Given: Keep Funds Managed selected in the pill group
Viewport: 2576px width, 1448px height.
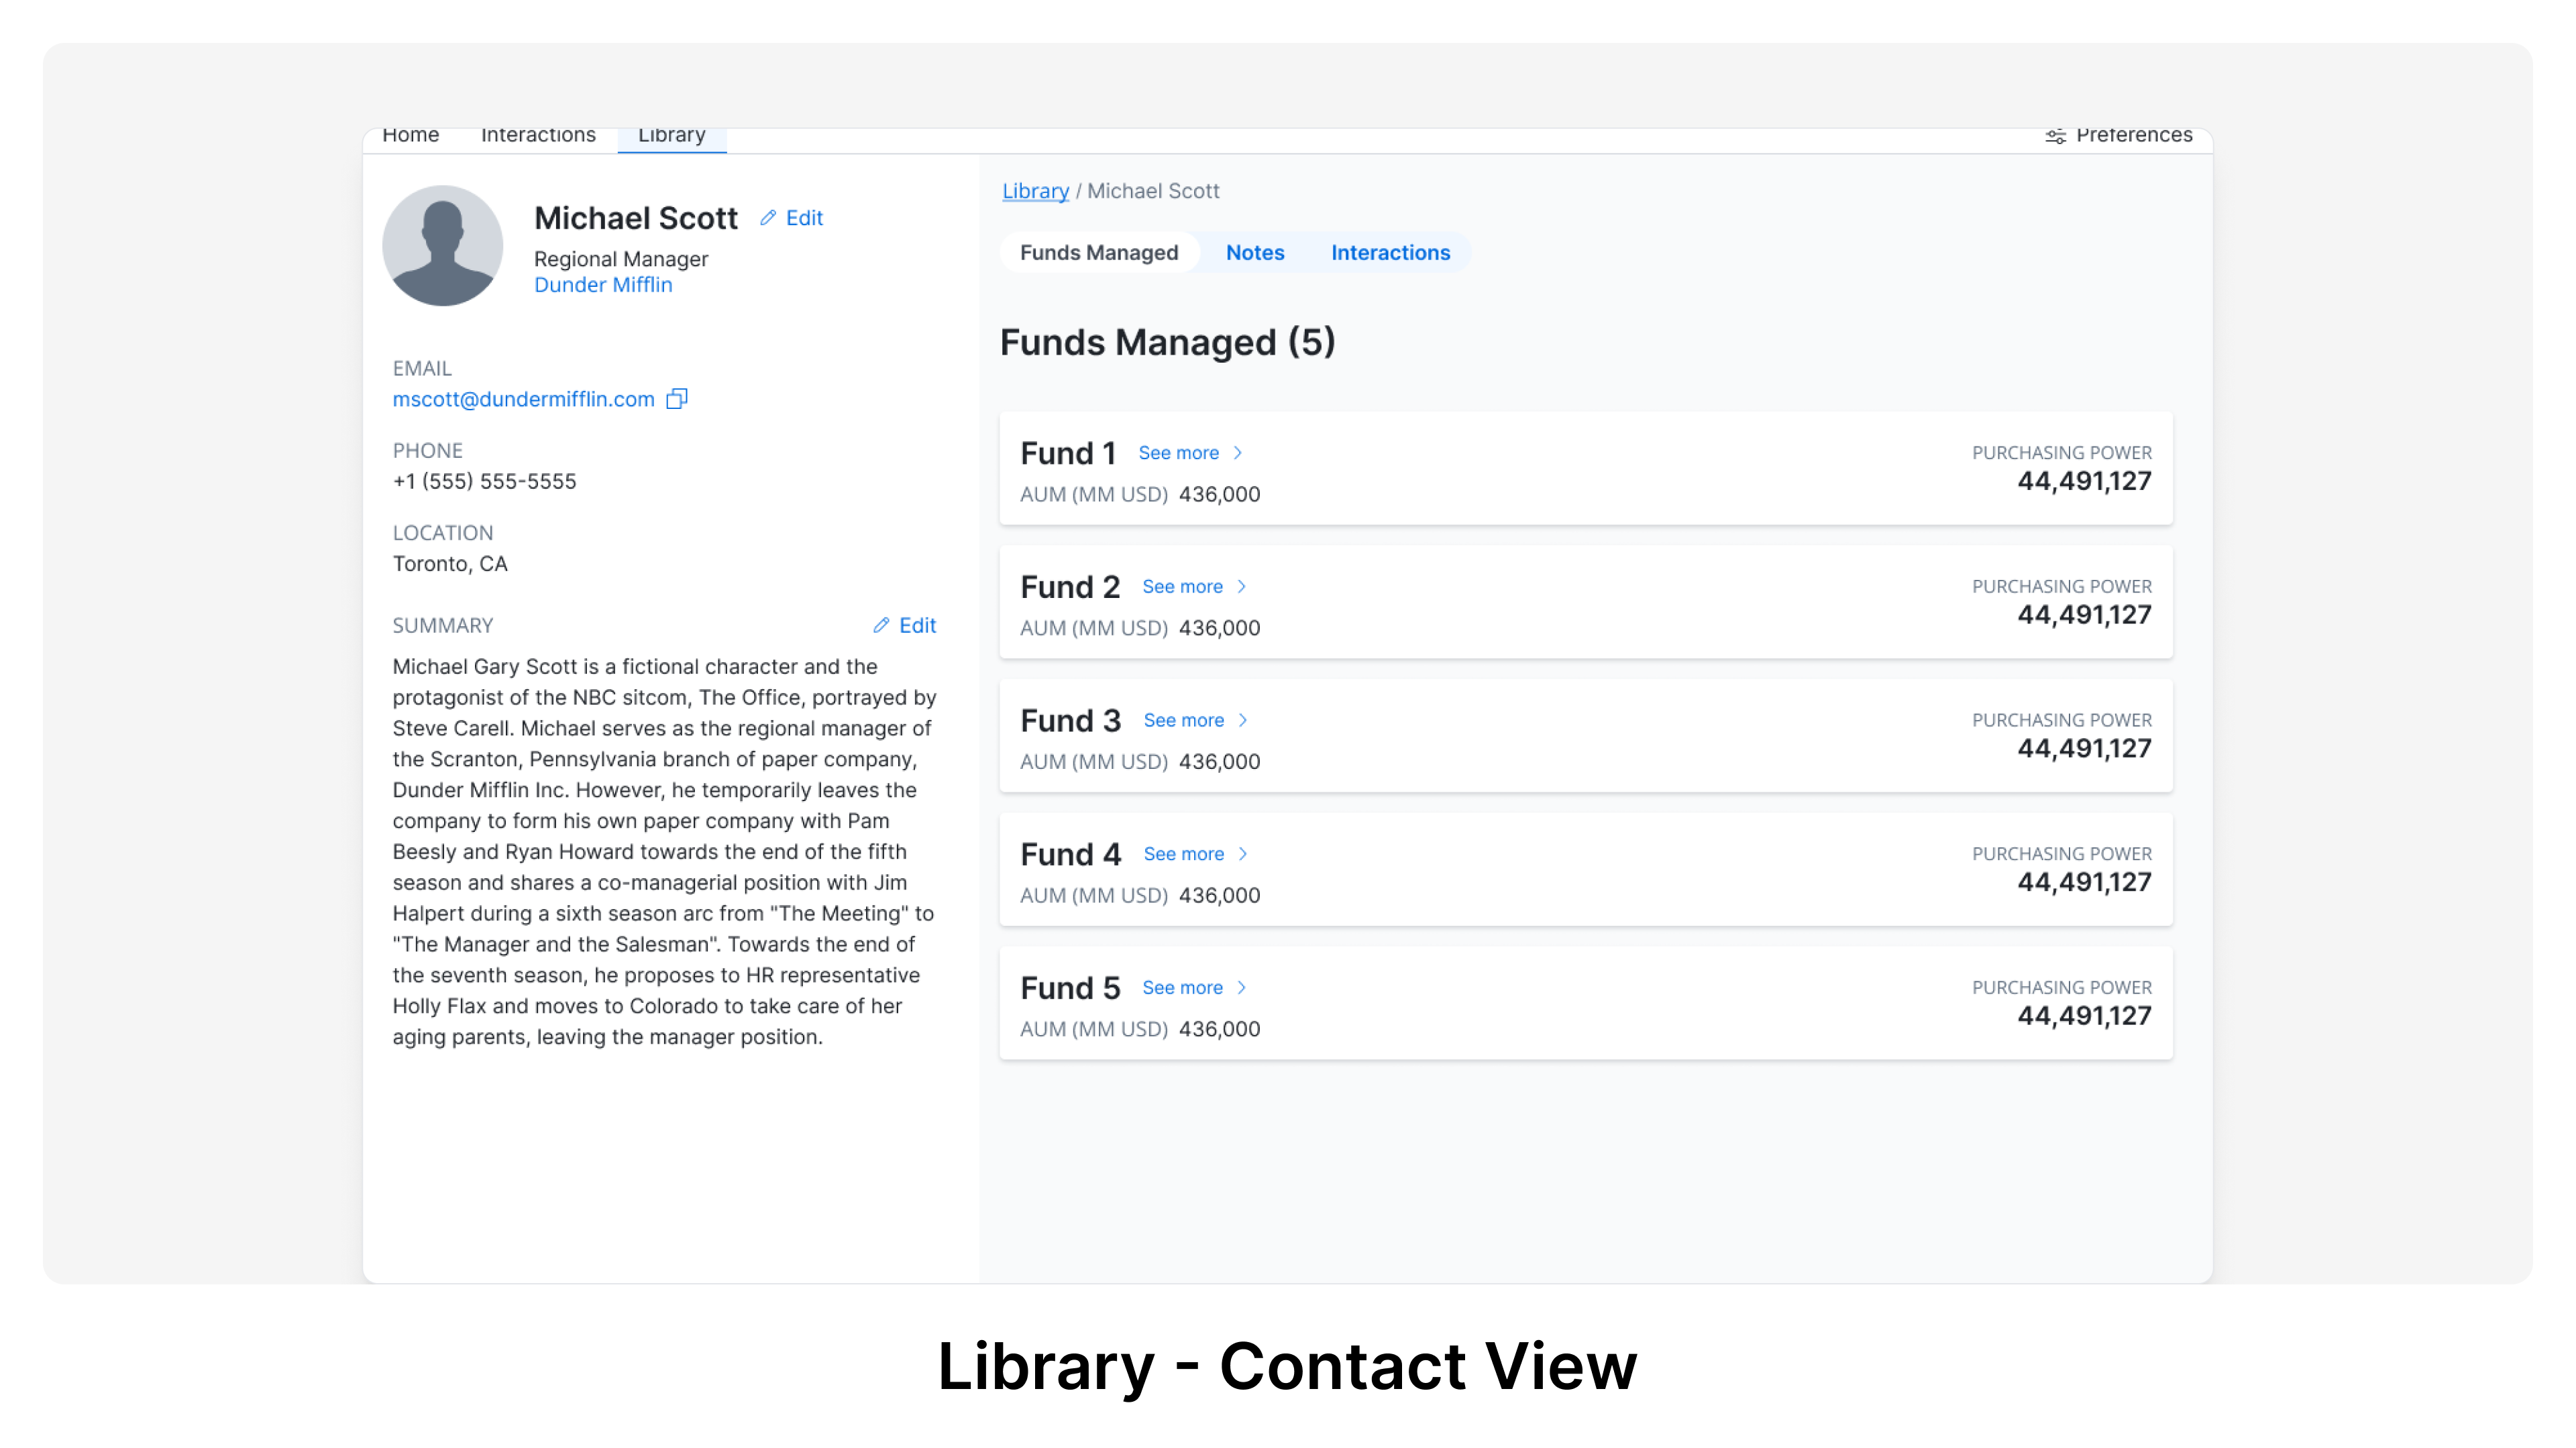Looking at the screenshot, I should tap(1100, 253).
